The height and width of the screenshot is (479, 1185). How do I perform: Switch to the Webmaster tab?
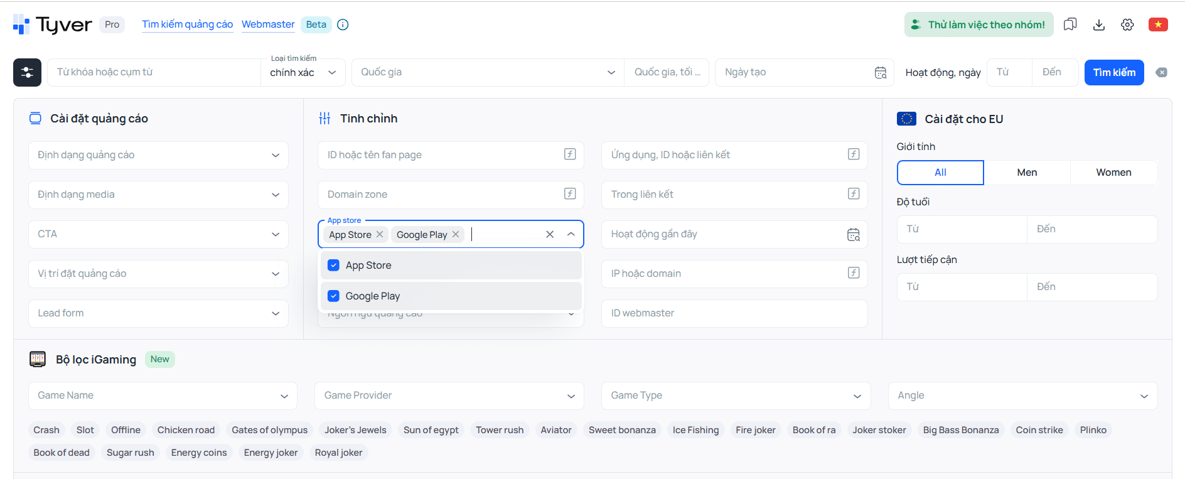tap(268, 24)
